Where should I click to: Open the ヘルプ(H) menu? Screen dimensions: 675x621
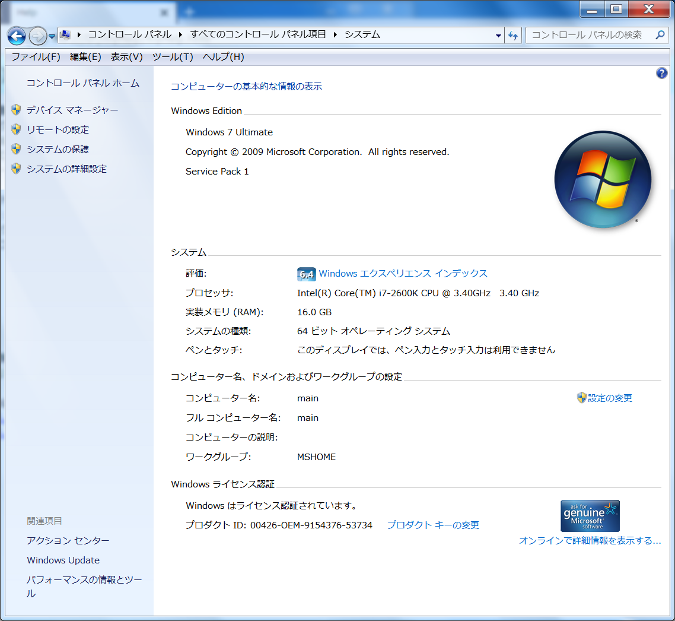click(x=223, y=57)
